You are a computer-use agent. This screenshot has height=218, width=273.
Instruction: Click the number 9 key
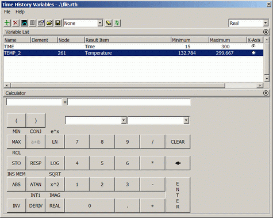pos(128,141)
